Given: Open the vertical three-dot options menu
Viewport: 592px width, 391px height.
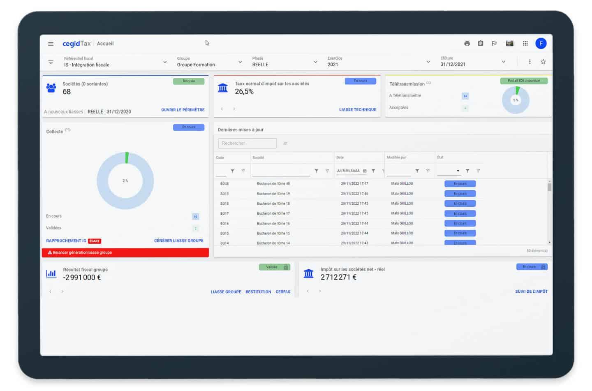Looking at the screenshot, I should tap(530, 62).
